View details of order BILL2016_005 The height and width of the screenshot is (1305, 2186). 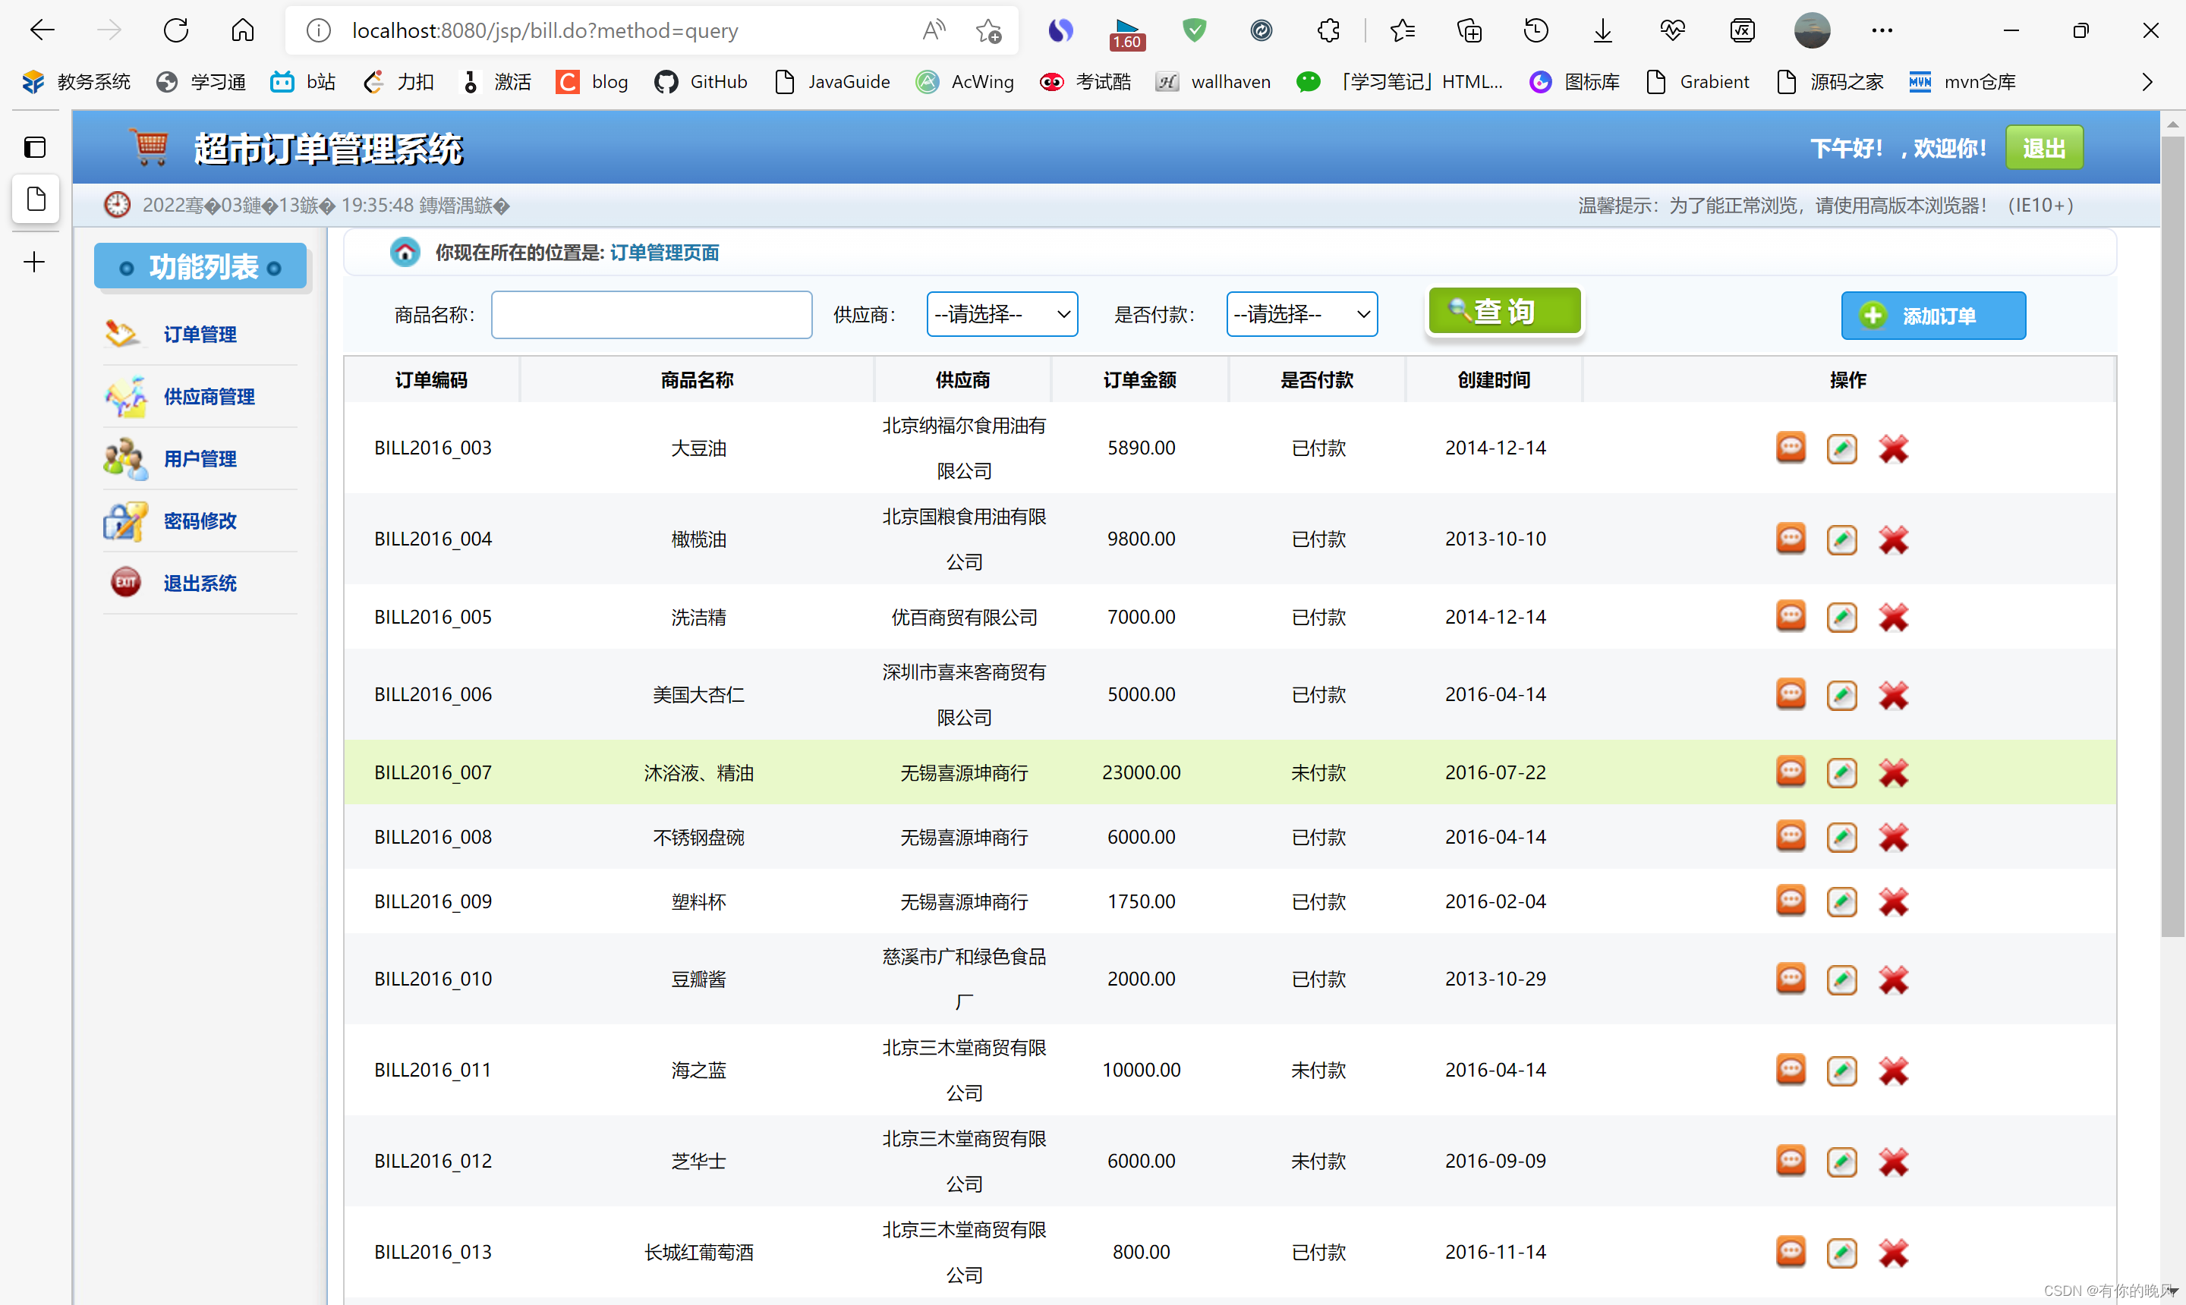click(1790, 615)
